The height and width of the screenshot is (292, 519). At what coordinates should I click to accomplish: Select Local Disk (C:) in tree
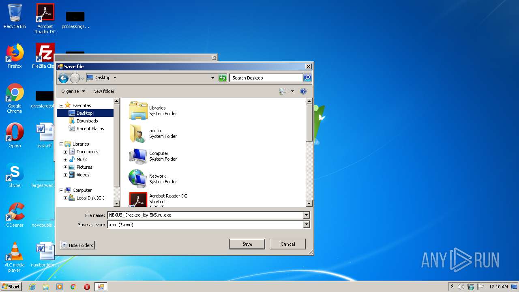[90, 198]
